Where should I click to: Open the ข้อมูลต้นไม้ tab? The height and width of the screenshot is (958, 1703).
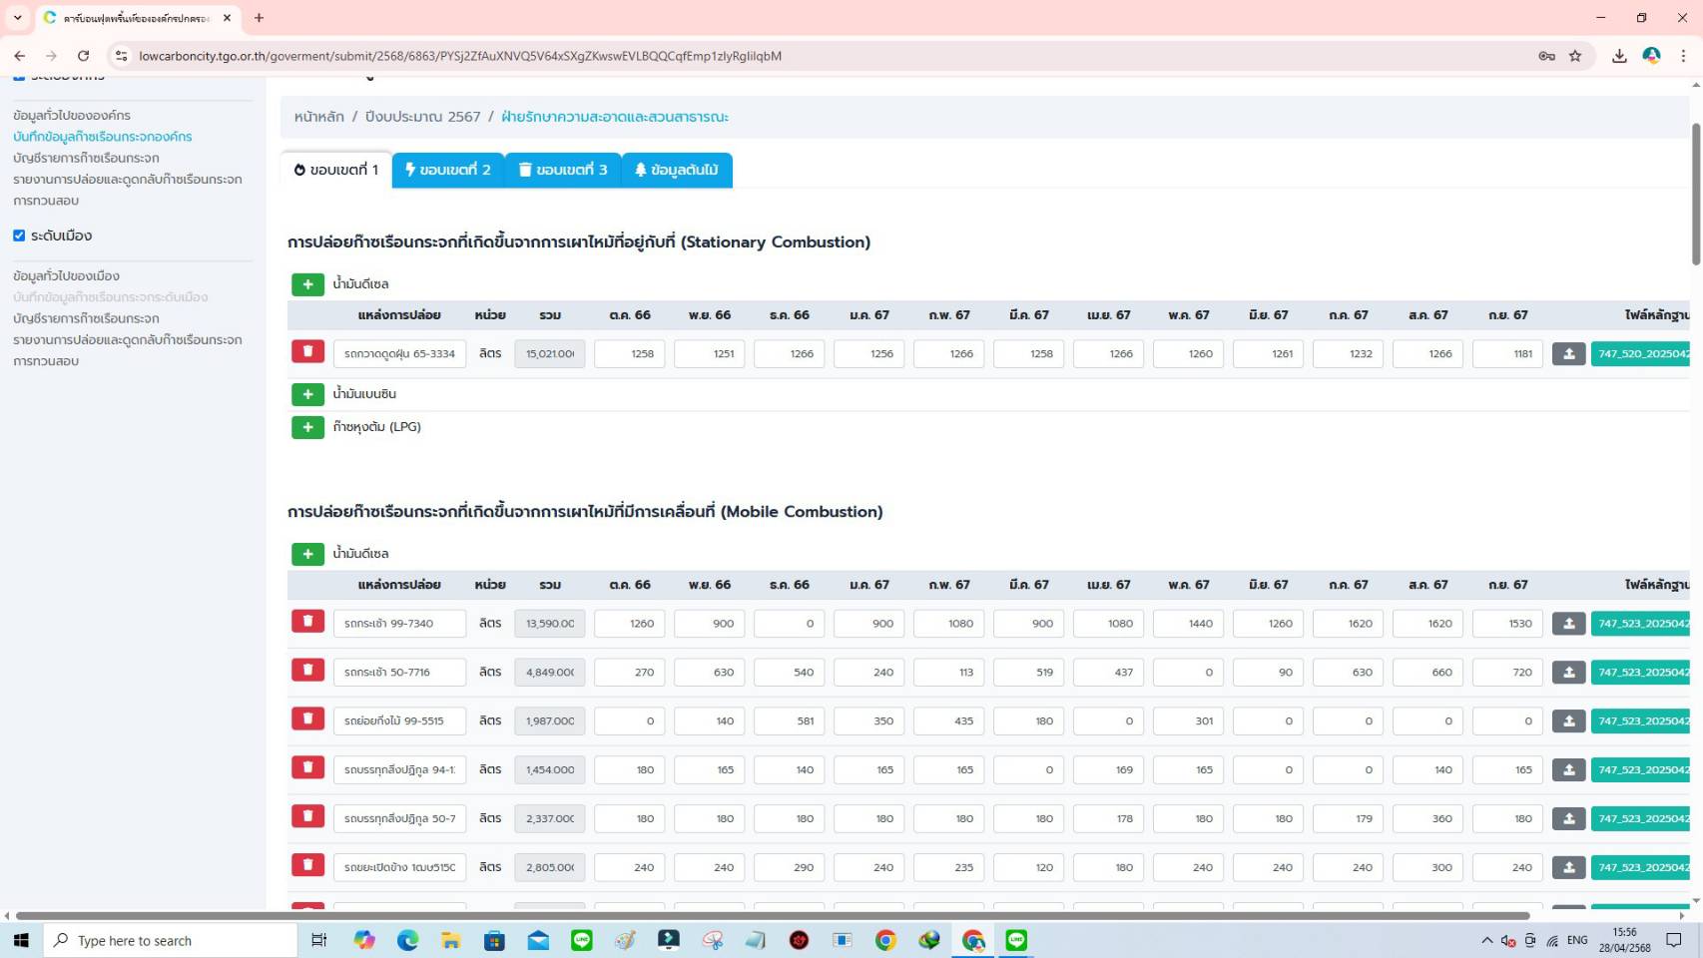(677, 170)
